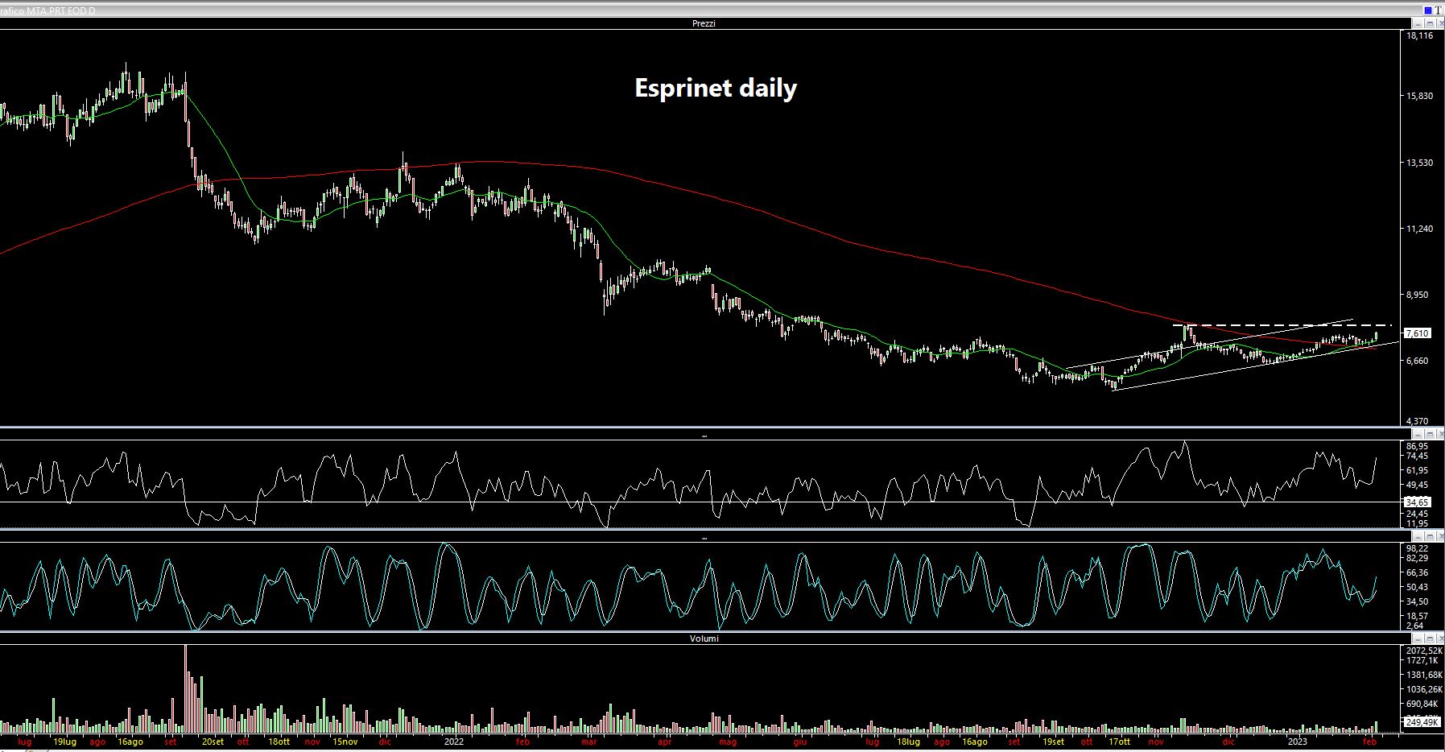The height and width of the screenshot is (752, 1445).
Task: Select the T text tool icon
Action: pos(1438,10)
